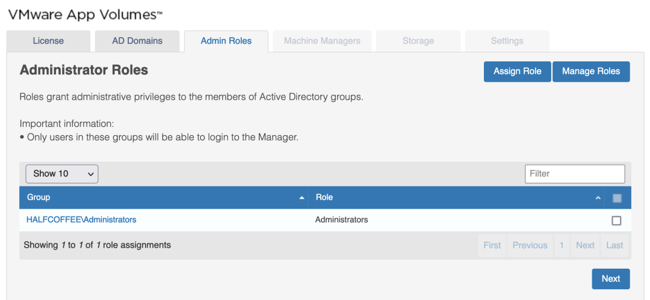650x300 pixels.
Task: Click the Assign Role button
Action: coord(517,72)
